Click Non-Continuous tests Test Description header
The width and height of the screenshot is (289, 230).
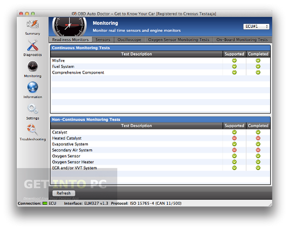(136, 126)
